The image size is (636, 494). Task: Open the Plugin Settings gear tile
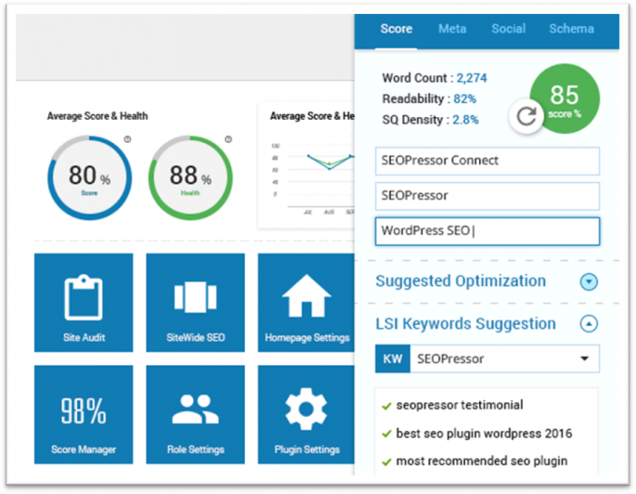pos(306,414)
